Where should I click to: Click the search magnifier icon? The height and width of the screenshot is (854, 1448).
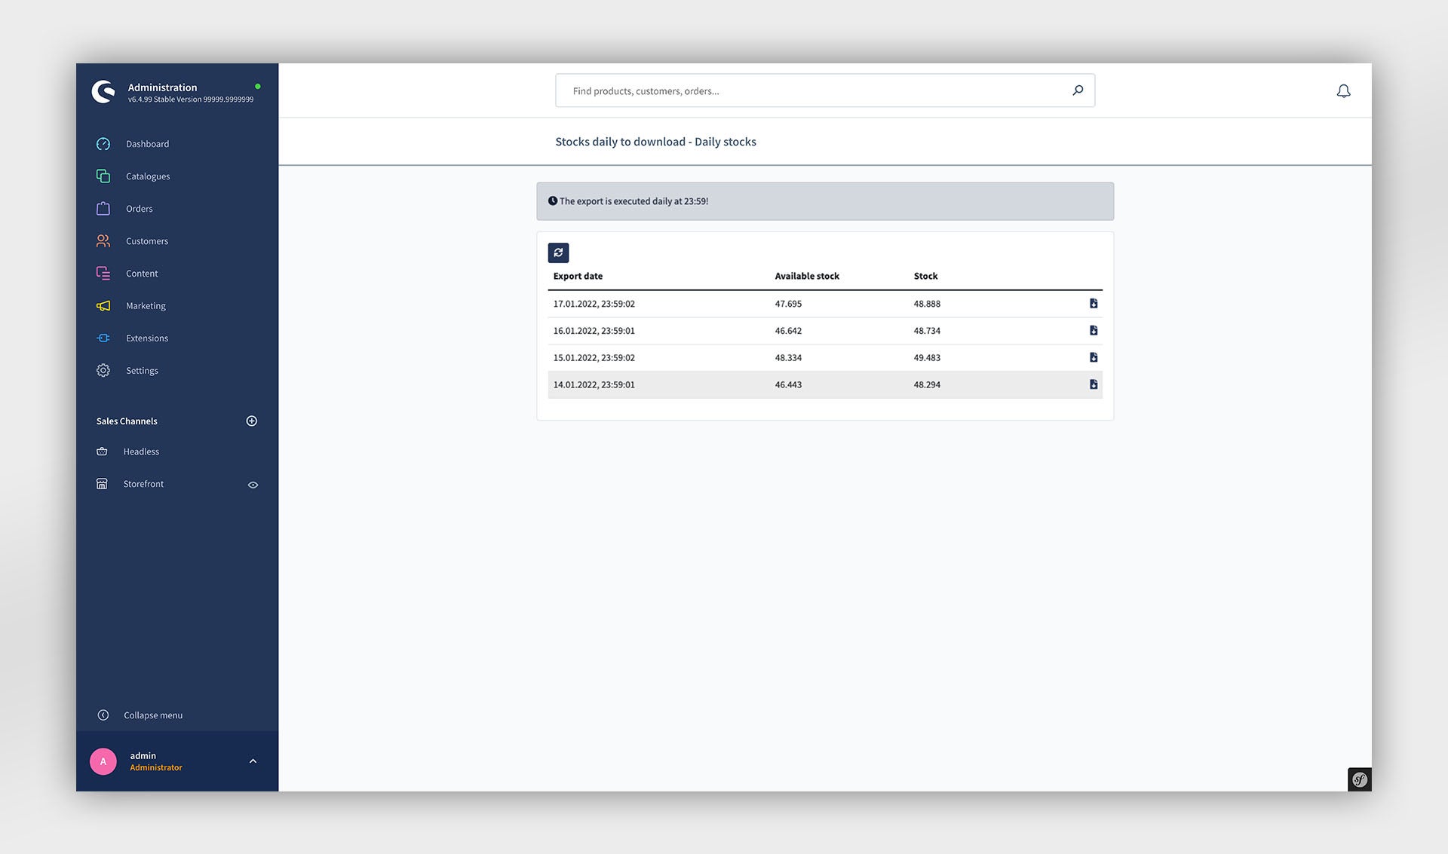(1078, 90)
